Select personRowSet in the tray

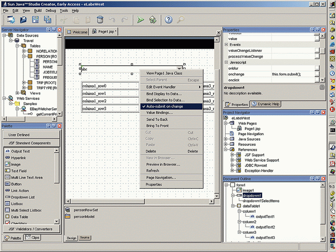tap(86, 210)
